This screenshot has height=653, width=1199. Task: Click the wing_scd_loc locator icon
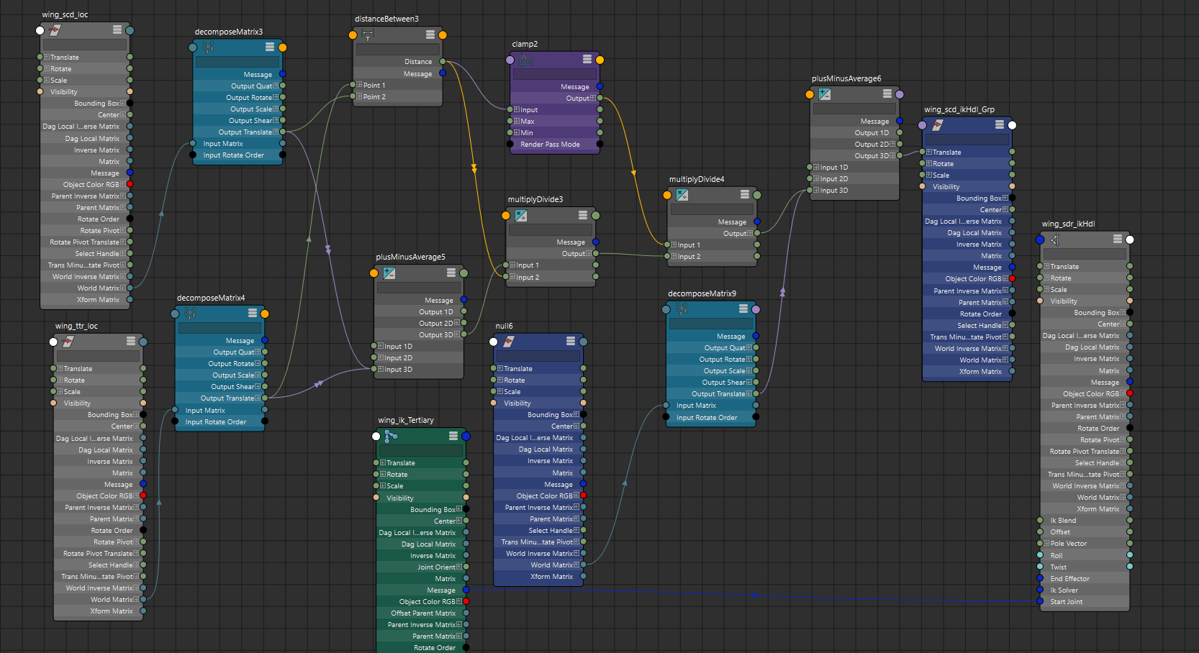pos(55,30)
